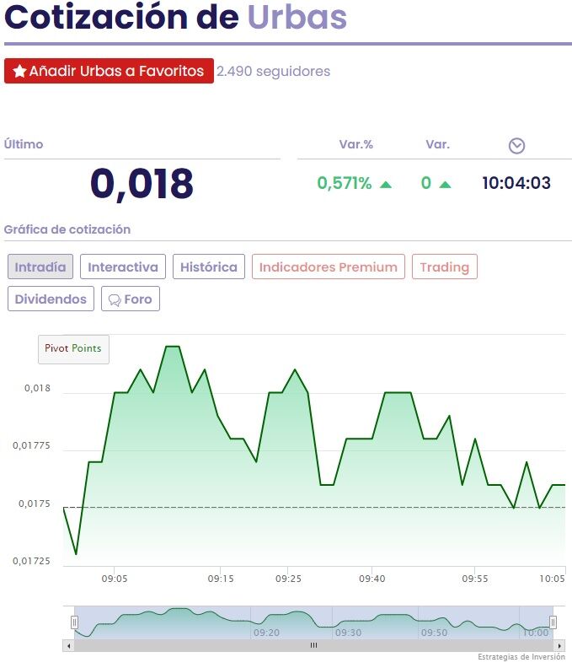Image resolution: width=572 pixels, height=668 pixels.
Task: Open the Foro discussion button
Action: coord(131,299)
